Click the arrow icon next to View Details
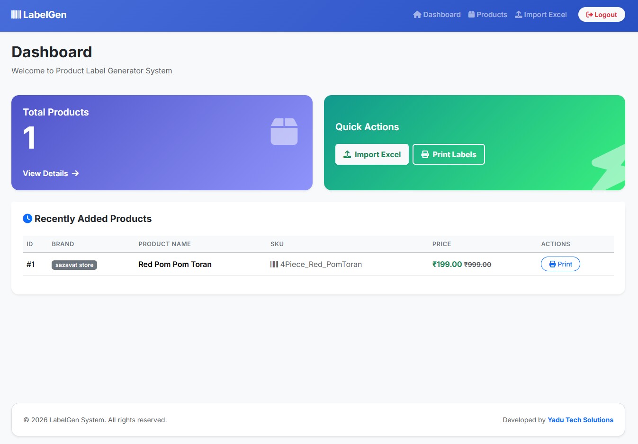Image resolution: width=638 pixels, height=444 pixels. coord(75,173)
